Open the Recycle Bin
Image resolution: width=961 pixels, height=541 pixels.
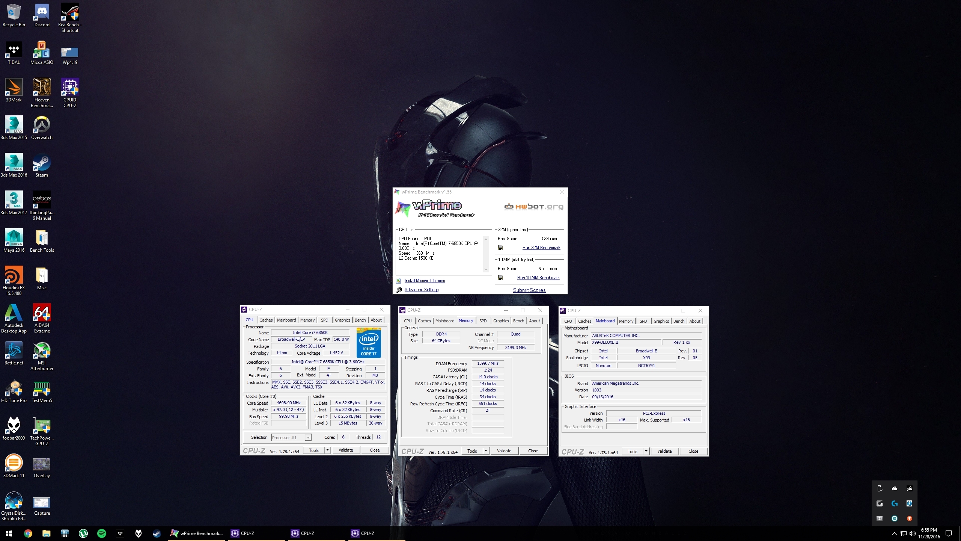[14, 15]
